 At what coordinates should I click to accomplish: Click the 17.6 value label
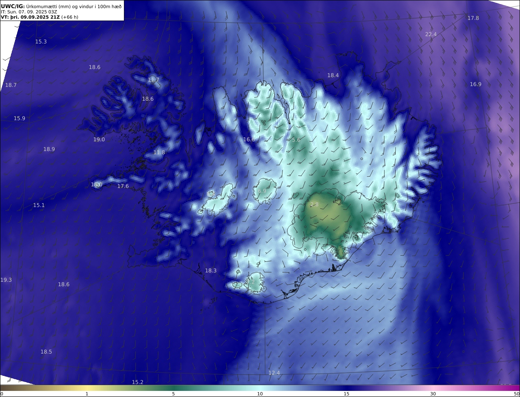[123, 186]
